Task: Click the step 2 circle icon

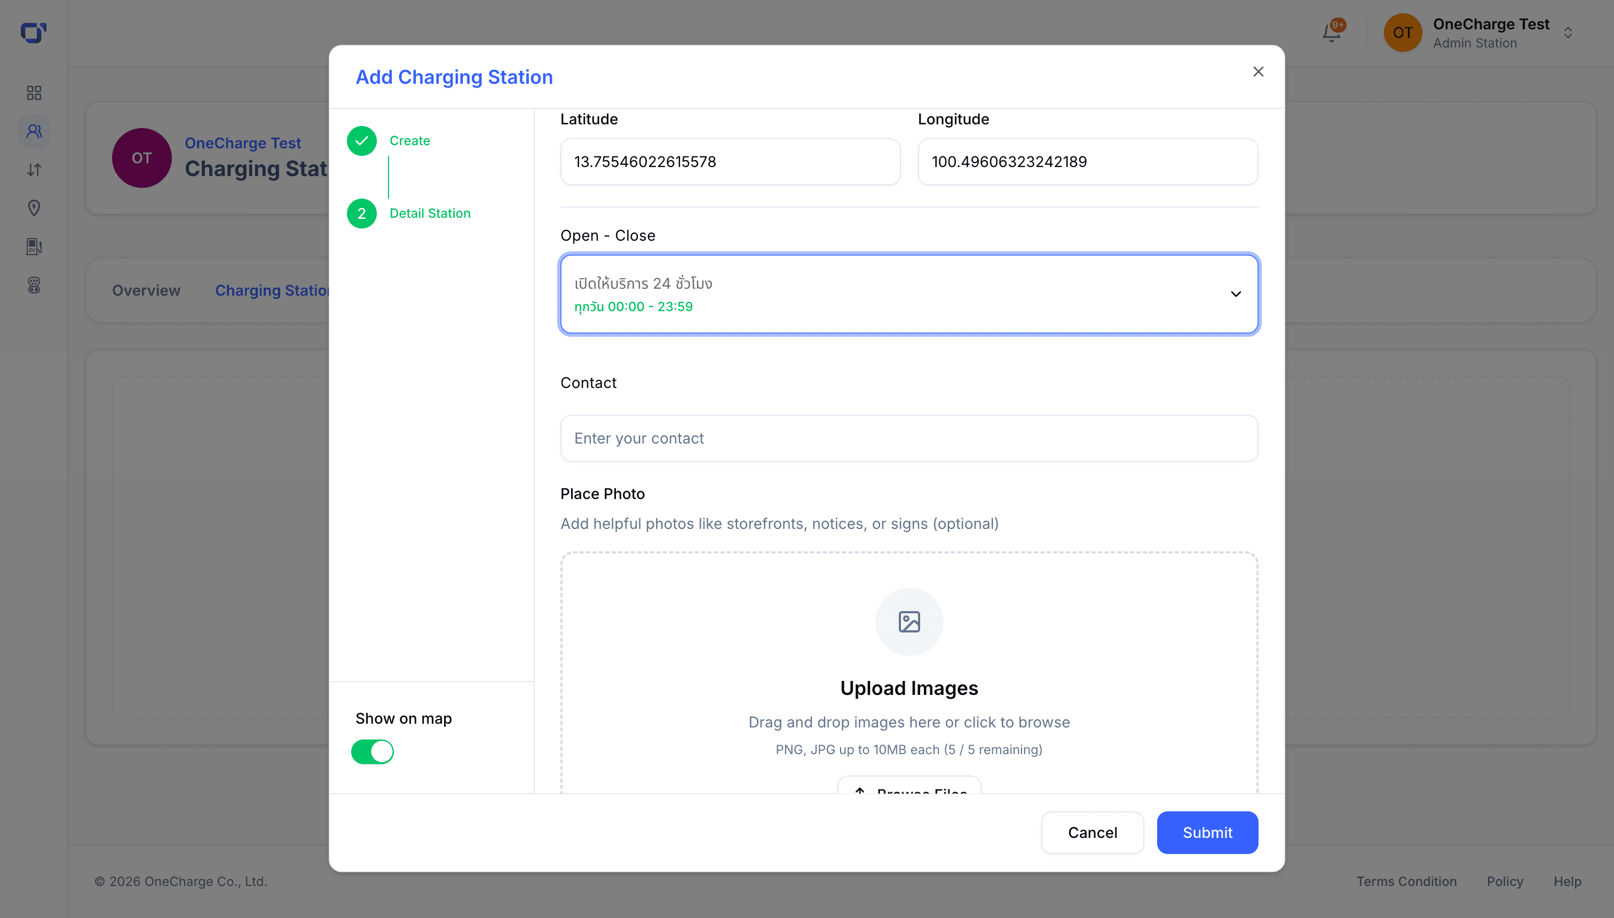Action: pyautogui.click(x=362, y=213)
